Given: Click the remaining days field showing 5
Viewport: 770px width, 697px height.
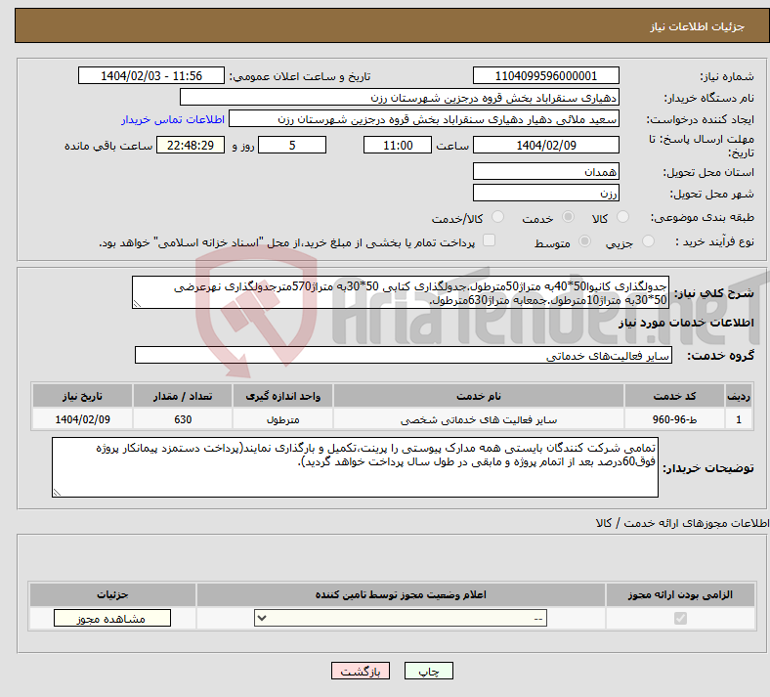Looking at the screenshot, I should click(x=292, y=145).
